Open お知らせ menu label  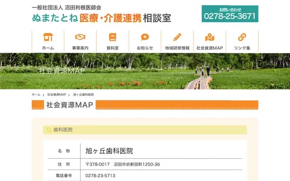pyautogui.click(x=145, y=48)
